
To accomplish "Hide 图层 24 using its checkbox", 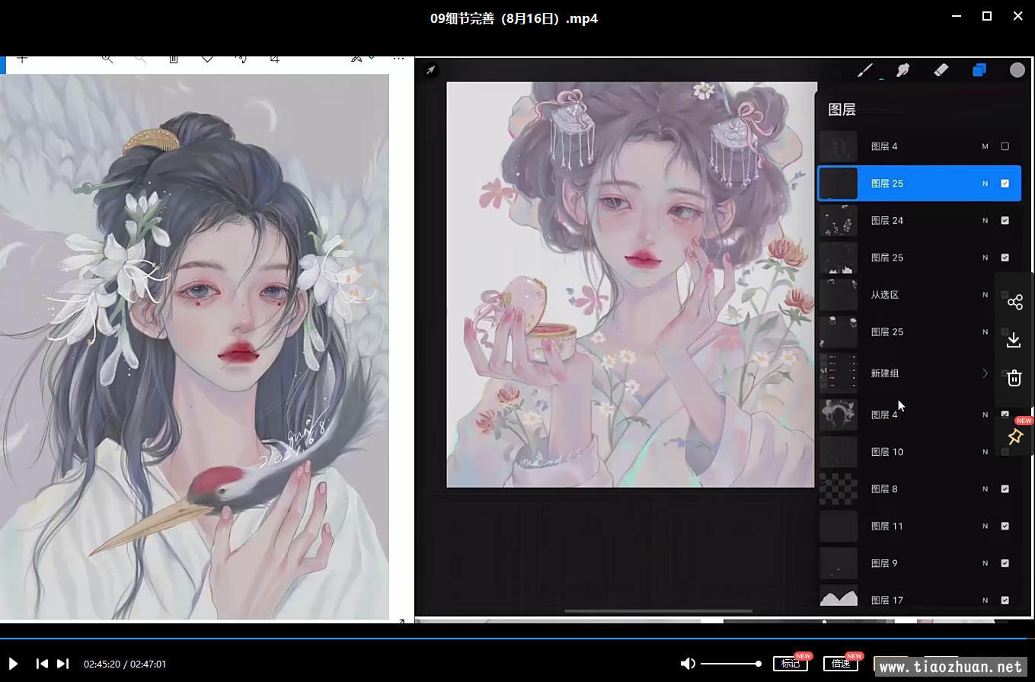I will click(x=1005, y=221).
